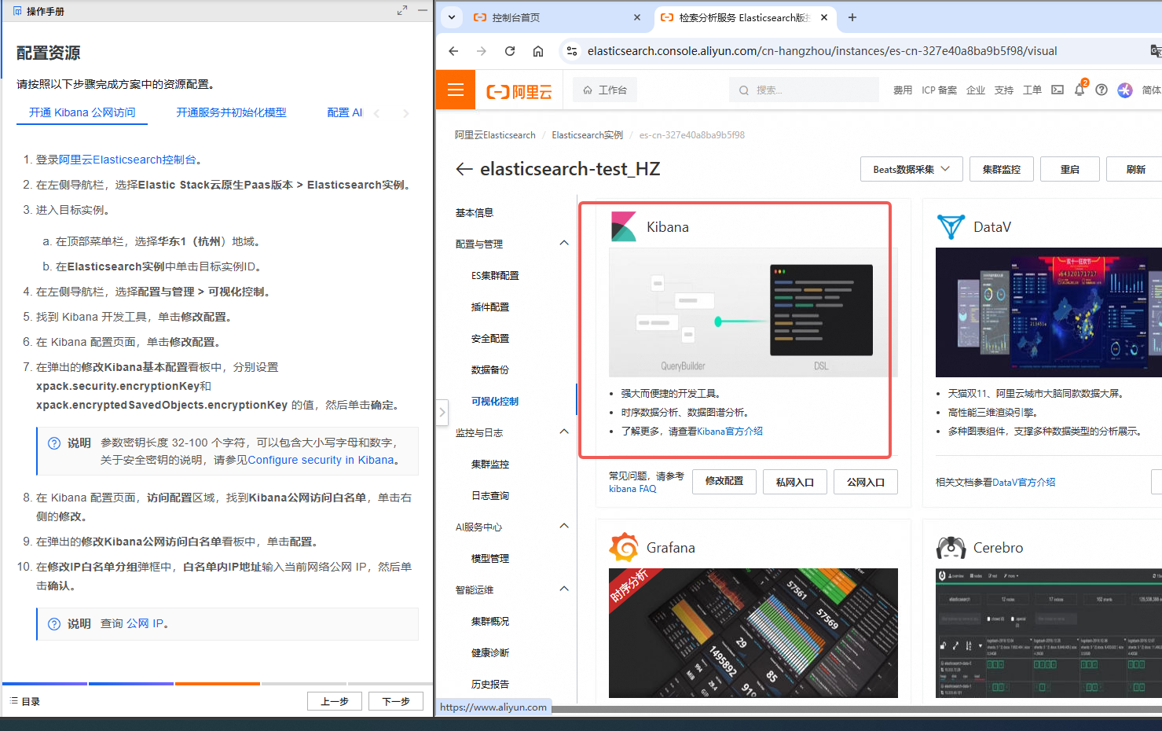
Task: Collapse the 智能运维 section
Action: (x=564, y=589)
